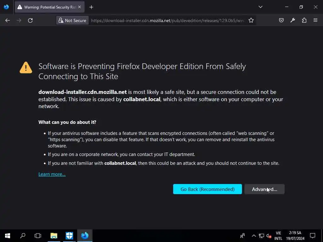The image size is (323, 242).
Task: Open the Extensions puzzle icon
Action: [304, 20]
